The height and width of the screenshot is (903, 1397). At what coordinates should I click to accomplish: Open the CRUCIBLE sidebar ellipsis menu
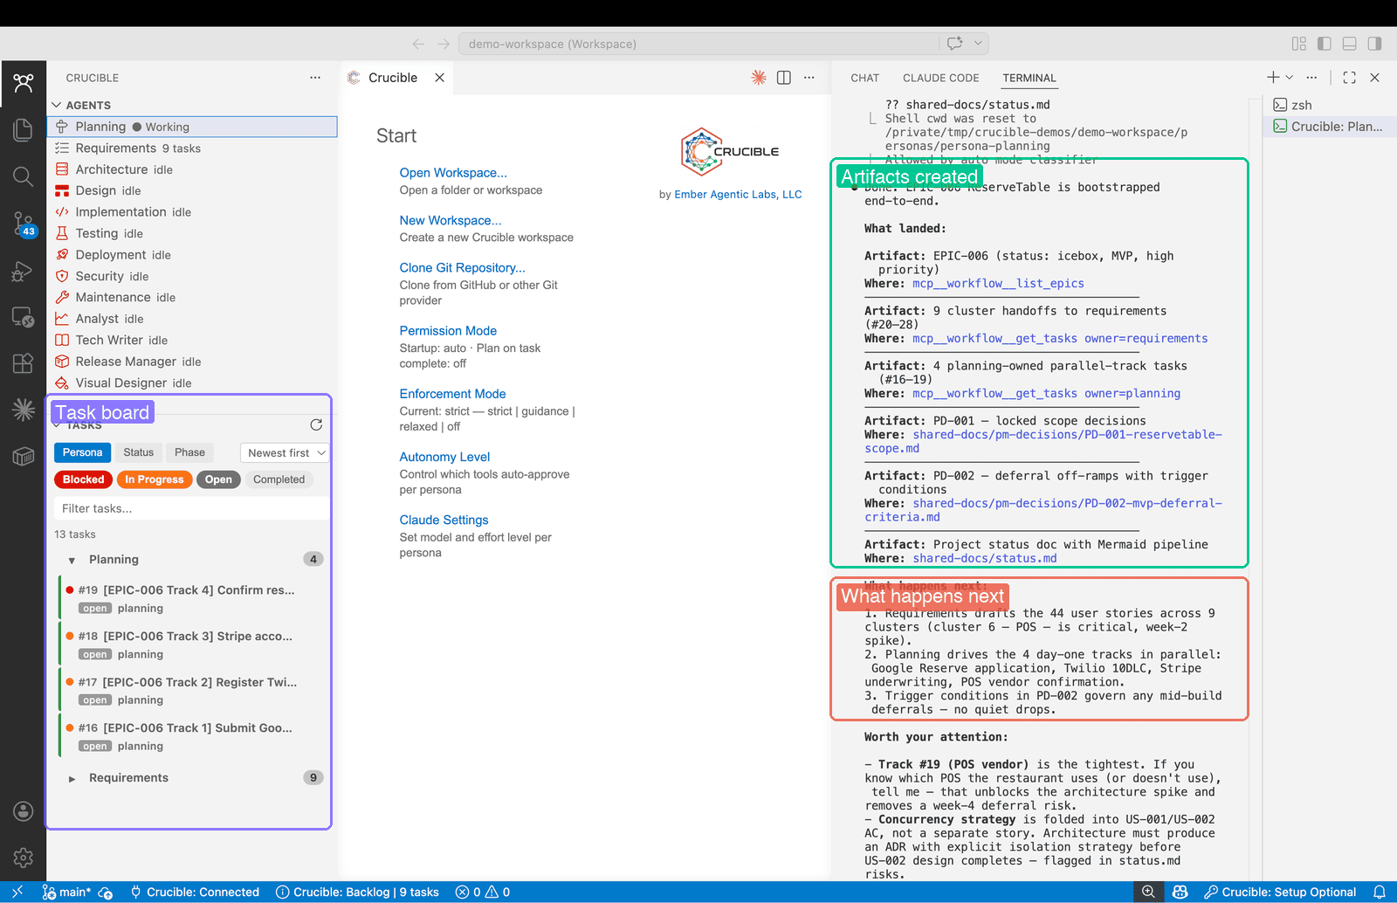coord(315,78)
